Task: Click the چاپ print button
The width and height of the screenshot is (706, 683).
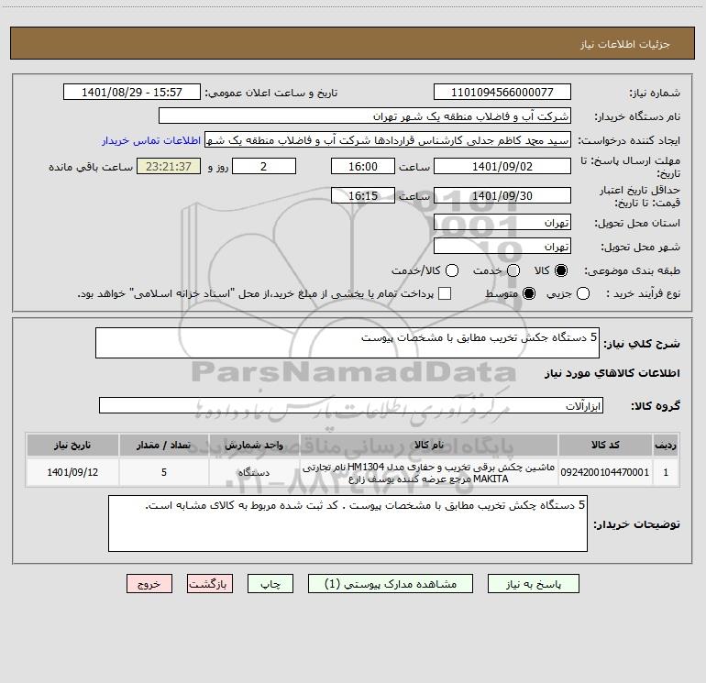Action: coord(270,583)
